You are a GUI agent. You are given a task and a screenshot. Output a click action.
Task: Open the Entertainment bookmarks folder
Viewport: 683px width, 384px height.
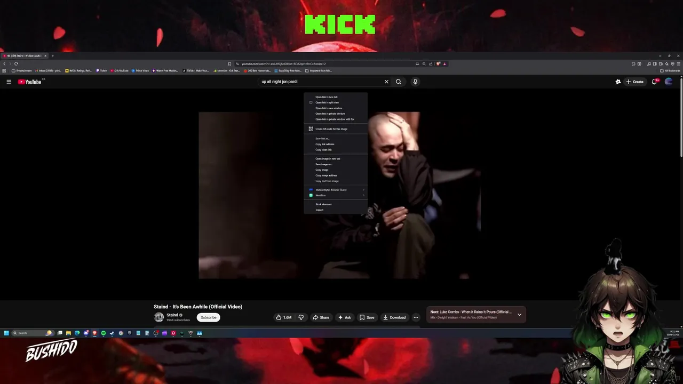click(x=21, y=70)
